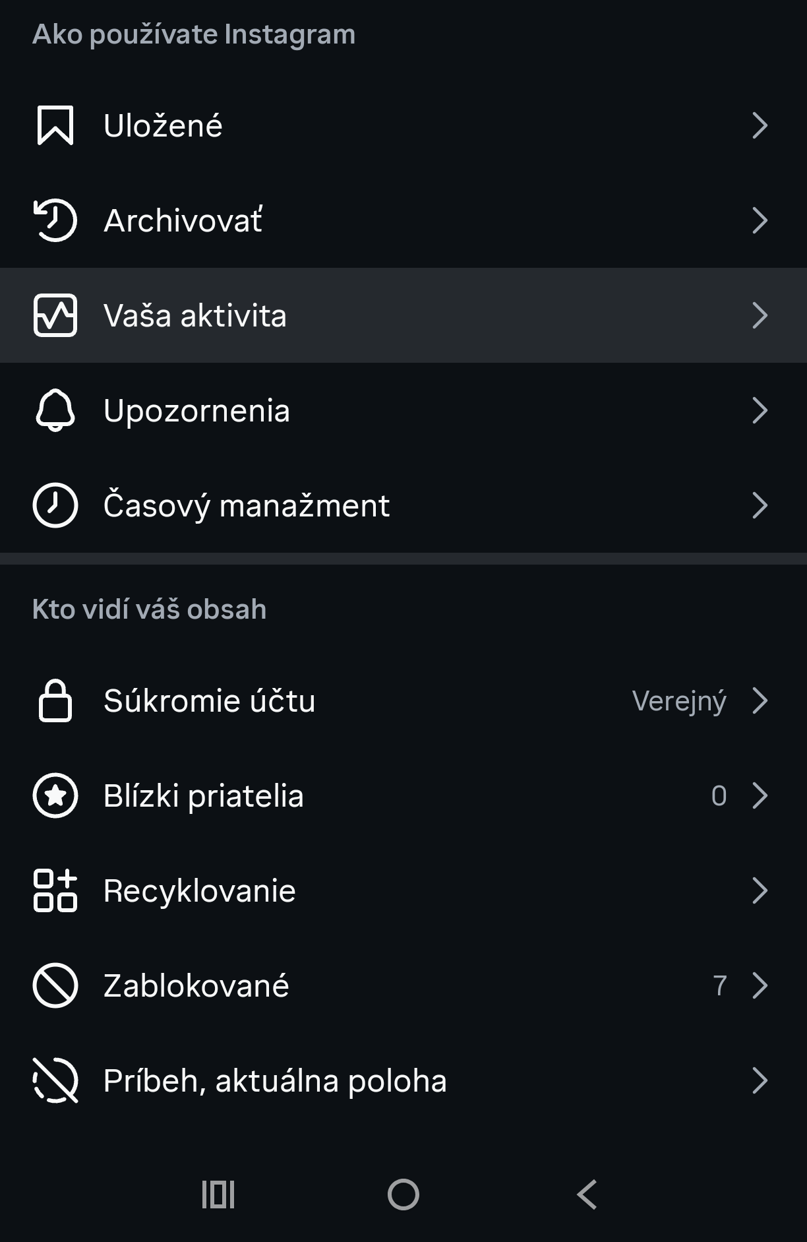Screen dimensions: 807x1242
Task: Tap the Blízki priatelia star icon
Action: pos(55,795)
